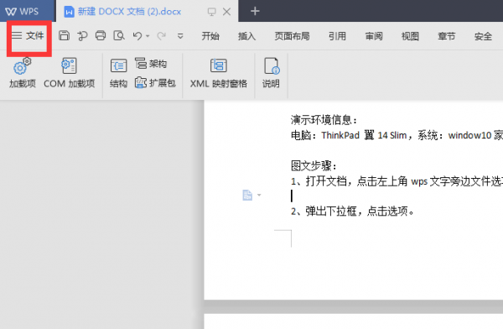
Task: Click the Save icon in quick toolbar
Action: (65, 35)
